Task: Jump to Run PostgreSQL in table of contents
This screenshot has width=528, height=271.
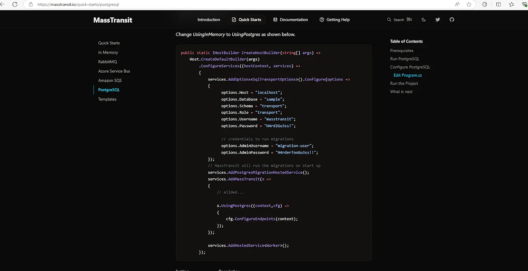Action: (x=404, y=59)
